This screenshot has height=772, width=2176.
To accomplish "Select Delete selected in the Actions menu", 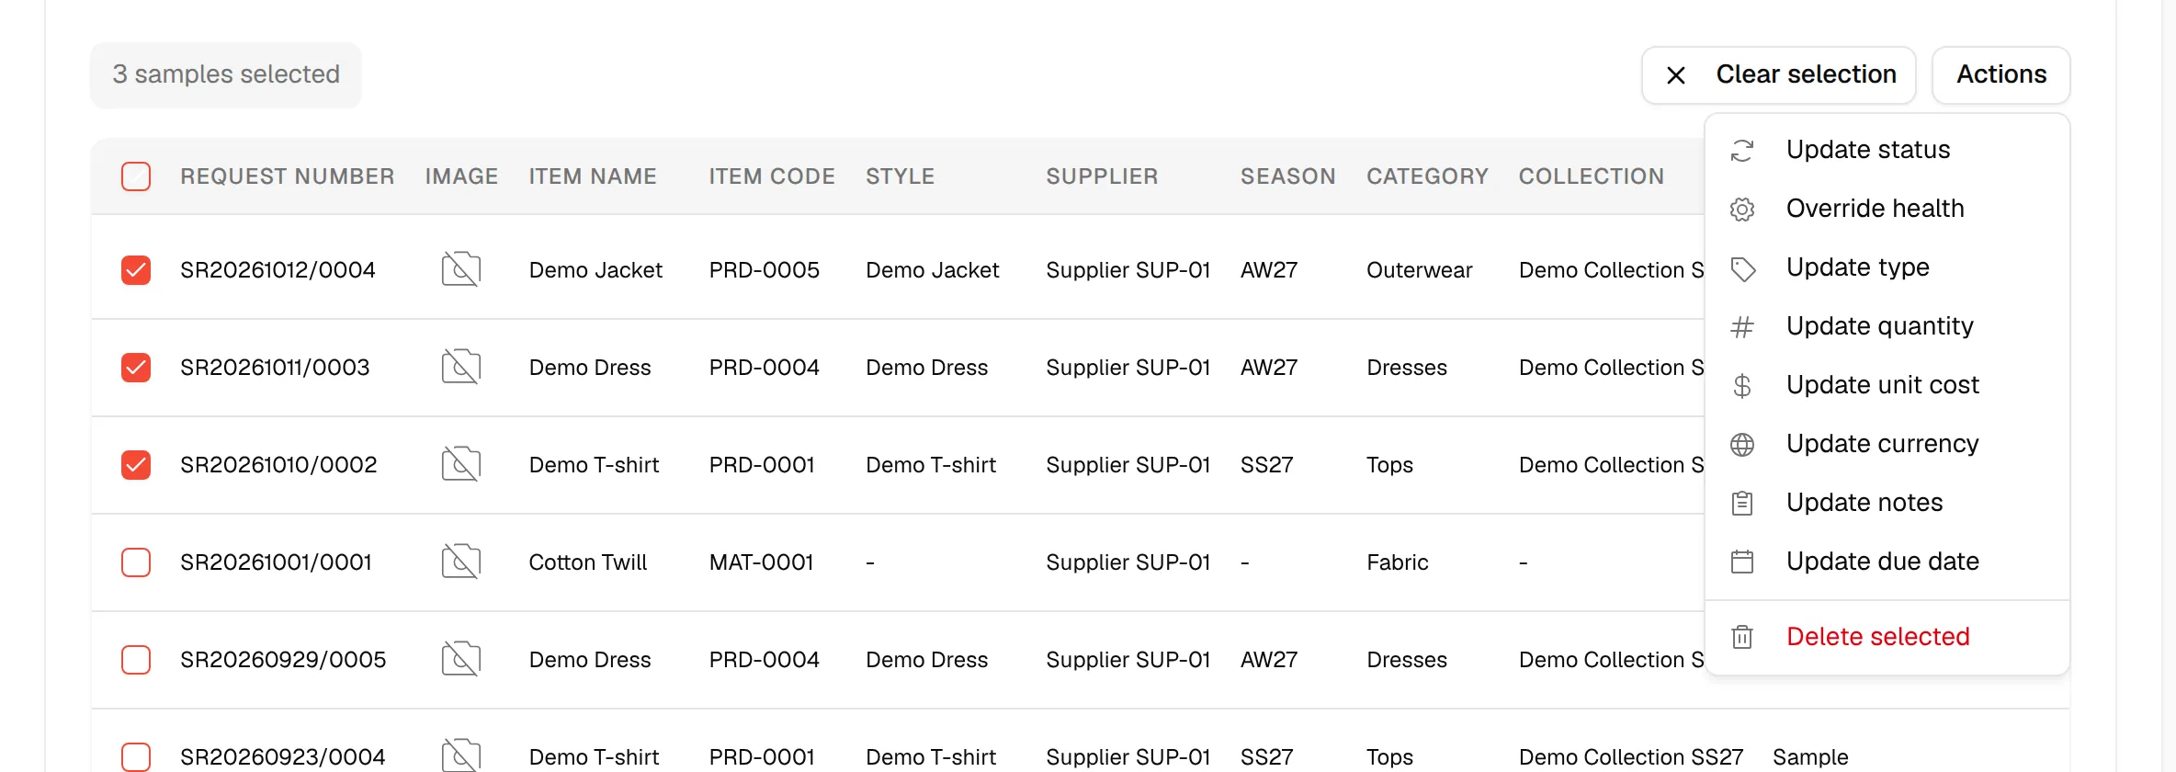I will (1887, 637).
